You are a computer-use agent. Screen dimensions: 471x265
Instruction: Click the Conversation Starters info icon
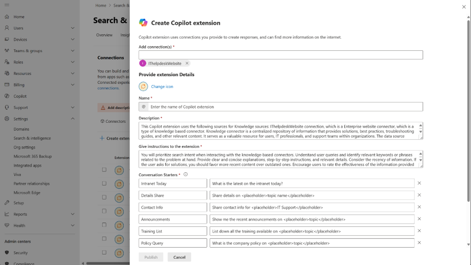coord(186,174)
